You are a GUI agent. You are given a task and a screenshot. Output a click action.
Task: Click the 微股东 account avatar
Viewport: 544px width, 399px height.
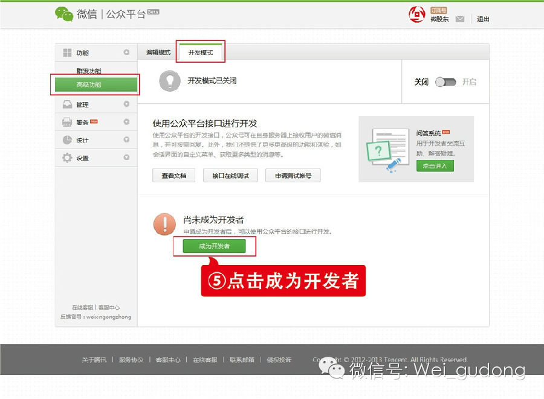pyautogui.click(x=416, y=14)
